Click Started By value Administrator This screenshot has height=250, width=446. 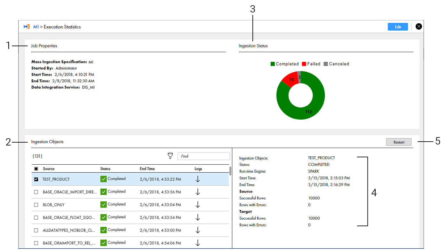66,68
